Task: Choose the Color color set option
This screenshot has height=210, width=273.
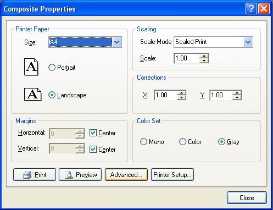Action: (x=182, y=142)
